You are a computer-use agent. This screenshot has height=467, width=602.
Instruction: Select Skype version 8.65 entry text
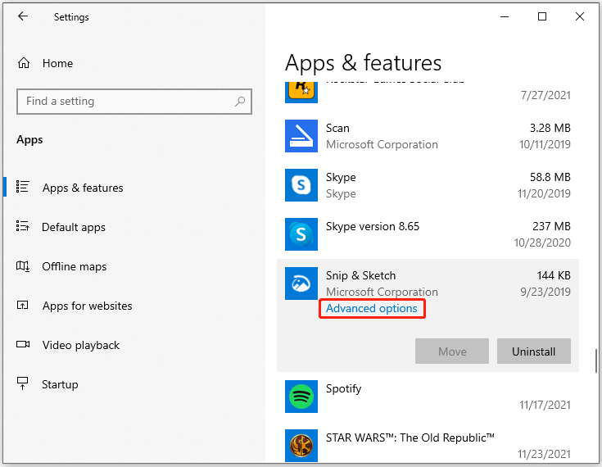[x=373, y=226]
